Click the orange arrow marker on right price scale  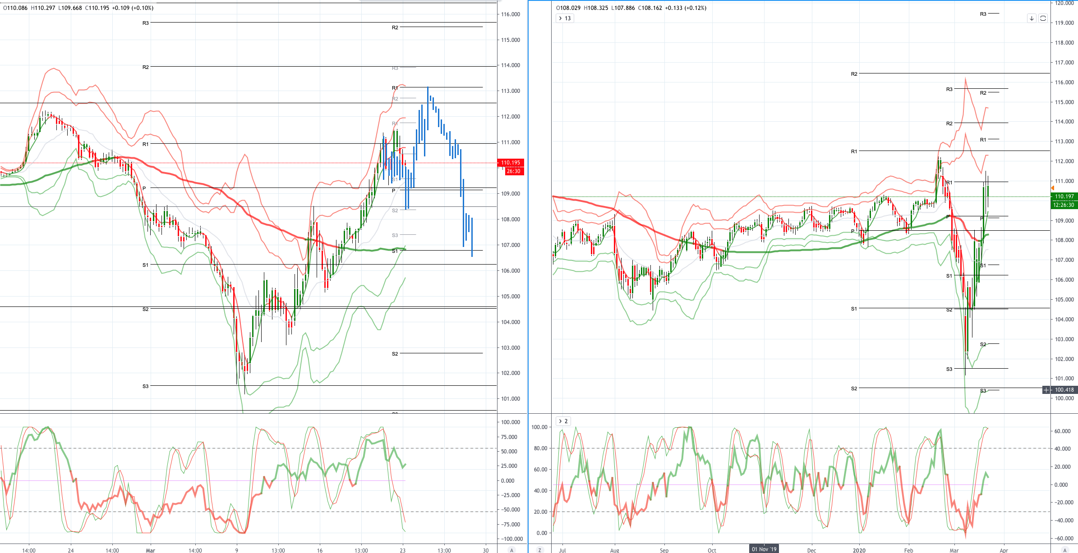pyautogui.click(x=1052, y=187)
